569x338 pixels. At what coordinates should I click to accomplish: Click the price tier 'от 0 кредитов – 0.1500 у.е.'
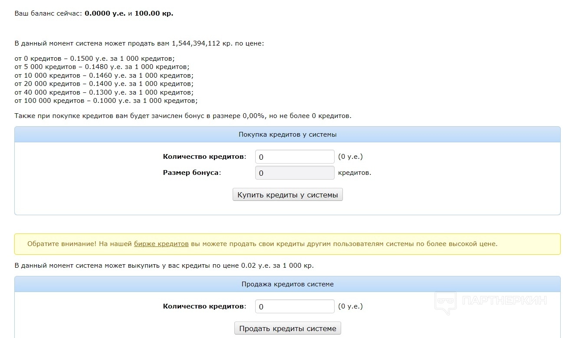click(95, 59)
